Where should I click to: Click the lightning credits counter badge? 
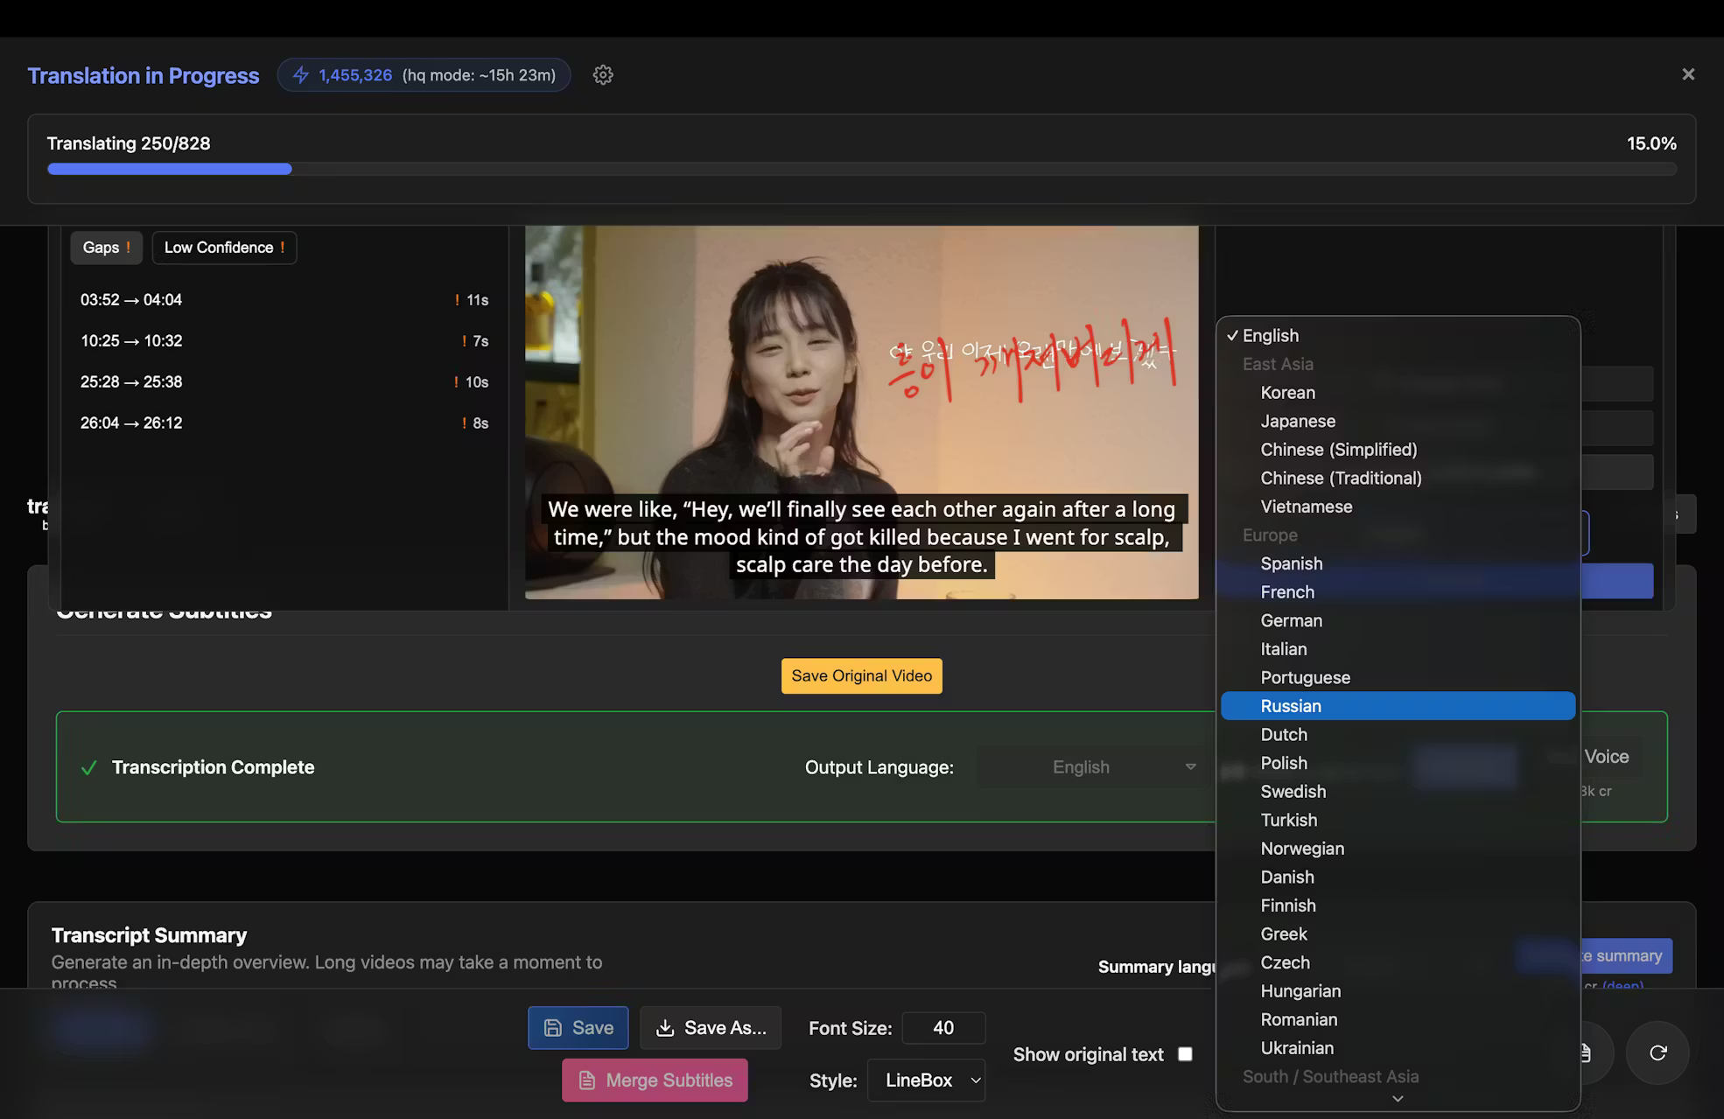point(424,75)
